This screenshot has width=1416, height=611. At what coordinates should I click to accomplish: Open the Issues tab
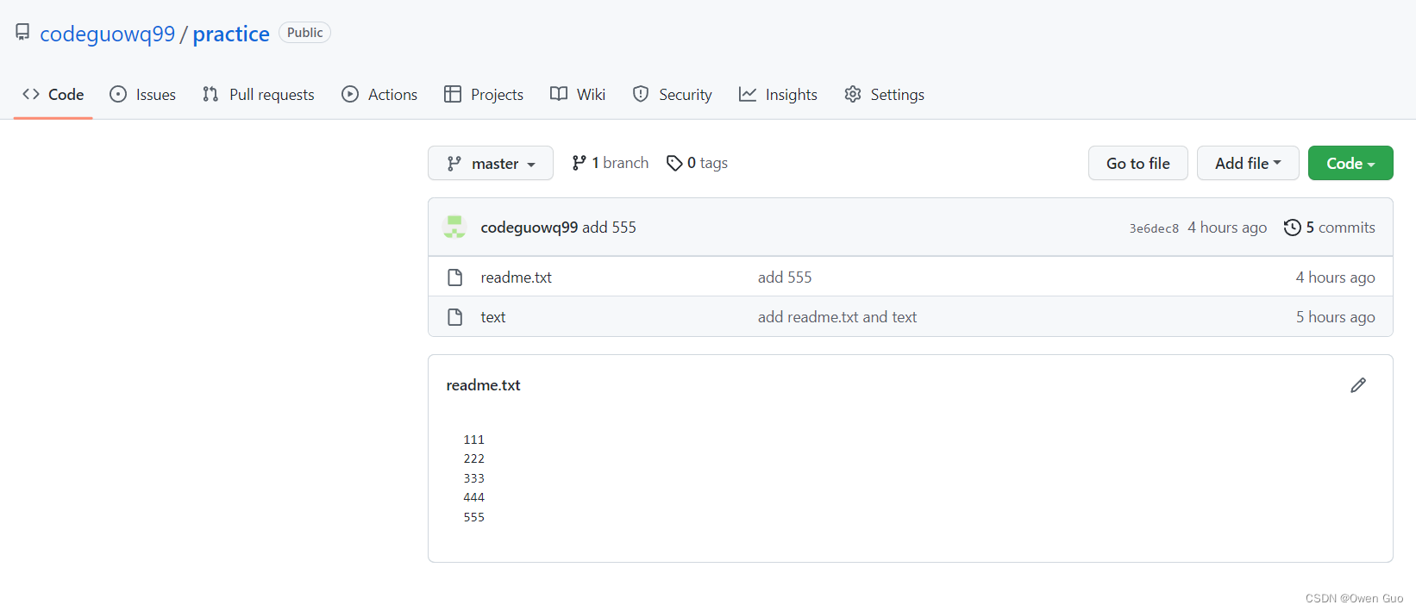point(142,94)
